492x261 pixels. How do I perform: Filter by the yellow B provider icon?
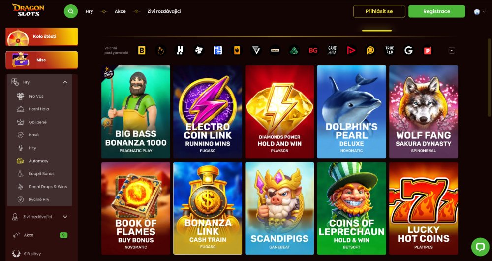tap(142, 50)
